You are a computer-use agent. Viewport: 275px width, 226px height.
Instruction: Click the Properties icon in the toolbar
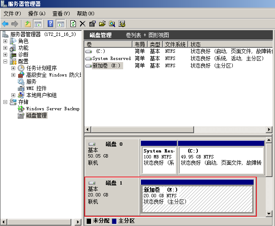(92, 24)
